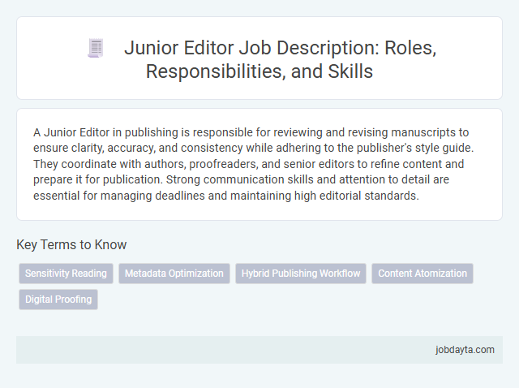Click the Junior Editor Job Description title
Viewport: 519px width, 388px height.
click(x=280, y=59)
